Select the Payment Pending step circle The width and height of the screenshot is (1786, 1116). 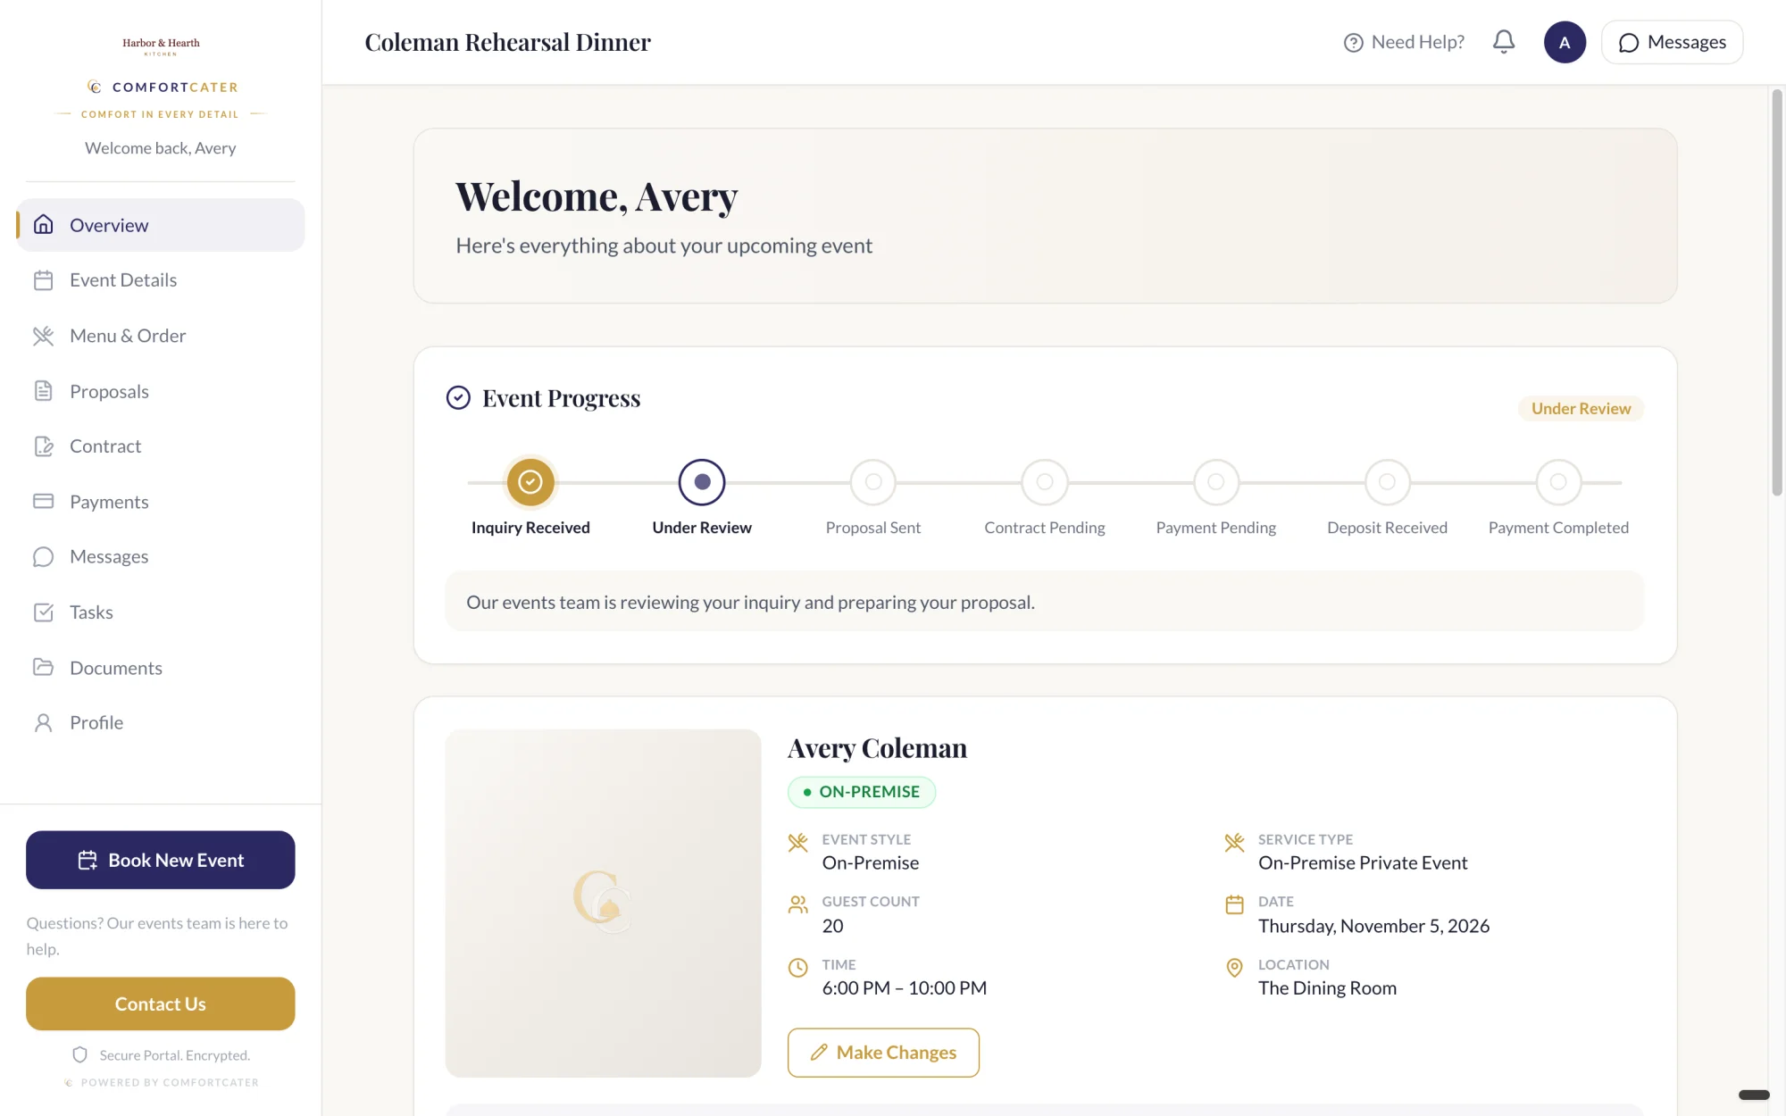click(1216, 482)
